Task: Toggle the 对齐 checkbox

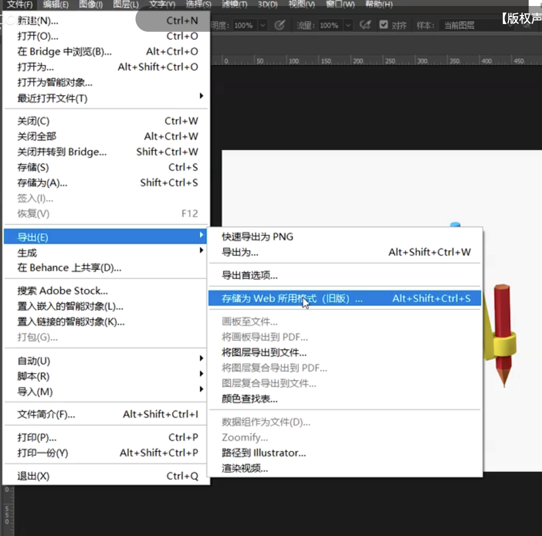Action: (x=384, y=25)
